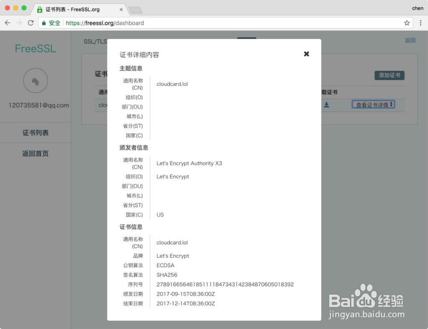Open the 查看证书详情 dropdown

(373, 105)
